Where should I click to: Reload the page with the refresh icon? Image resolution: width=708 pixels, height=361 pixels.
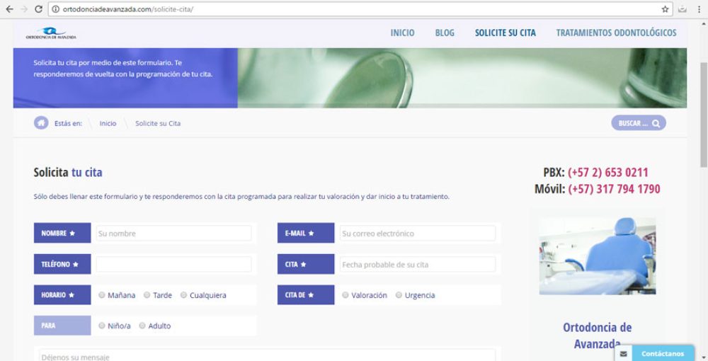40,9
